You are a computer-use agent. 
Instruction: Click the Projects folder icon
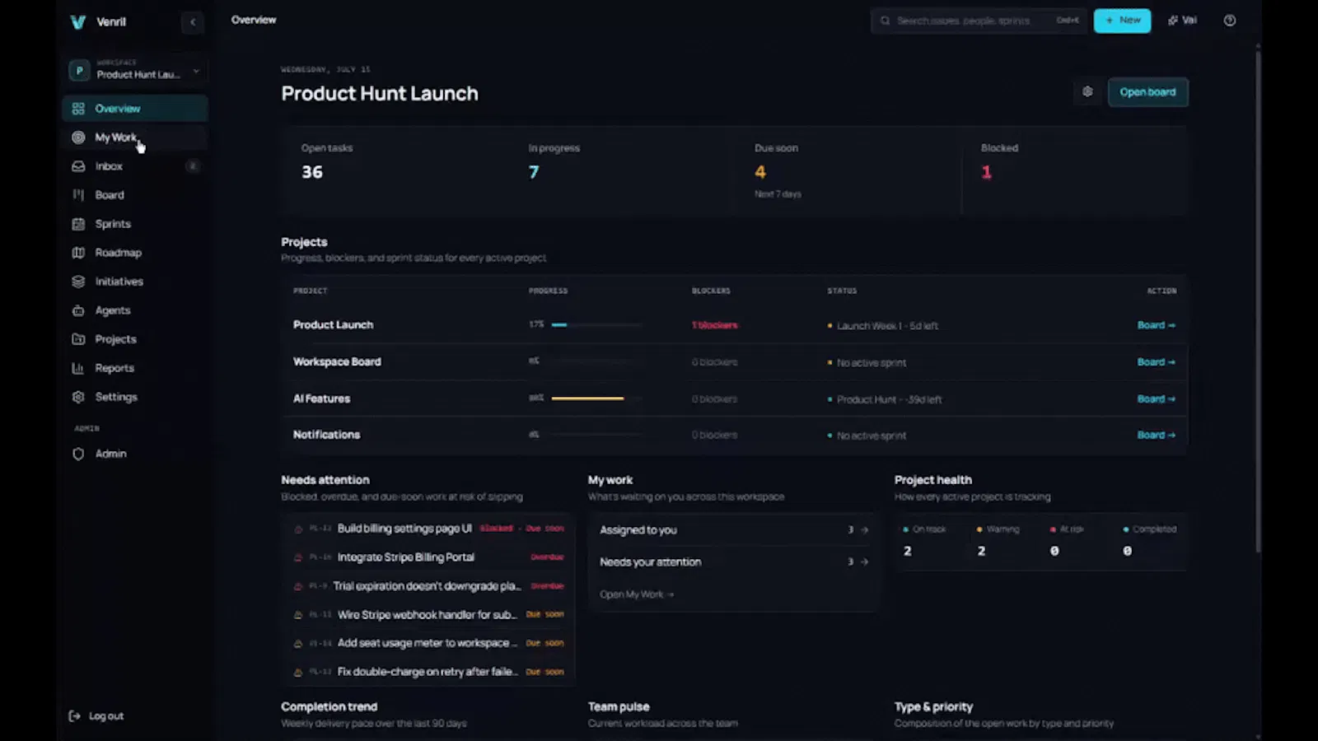pyautogui.click(x=78, y=339)
